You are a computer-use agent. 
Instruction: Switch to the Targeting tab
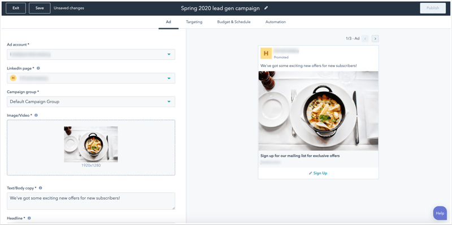(x=194, y=22)
